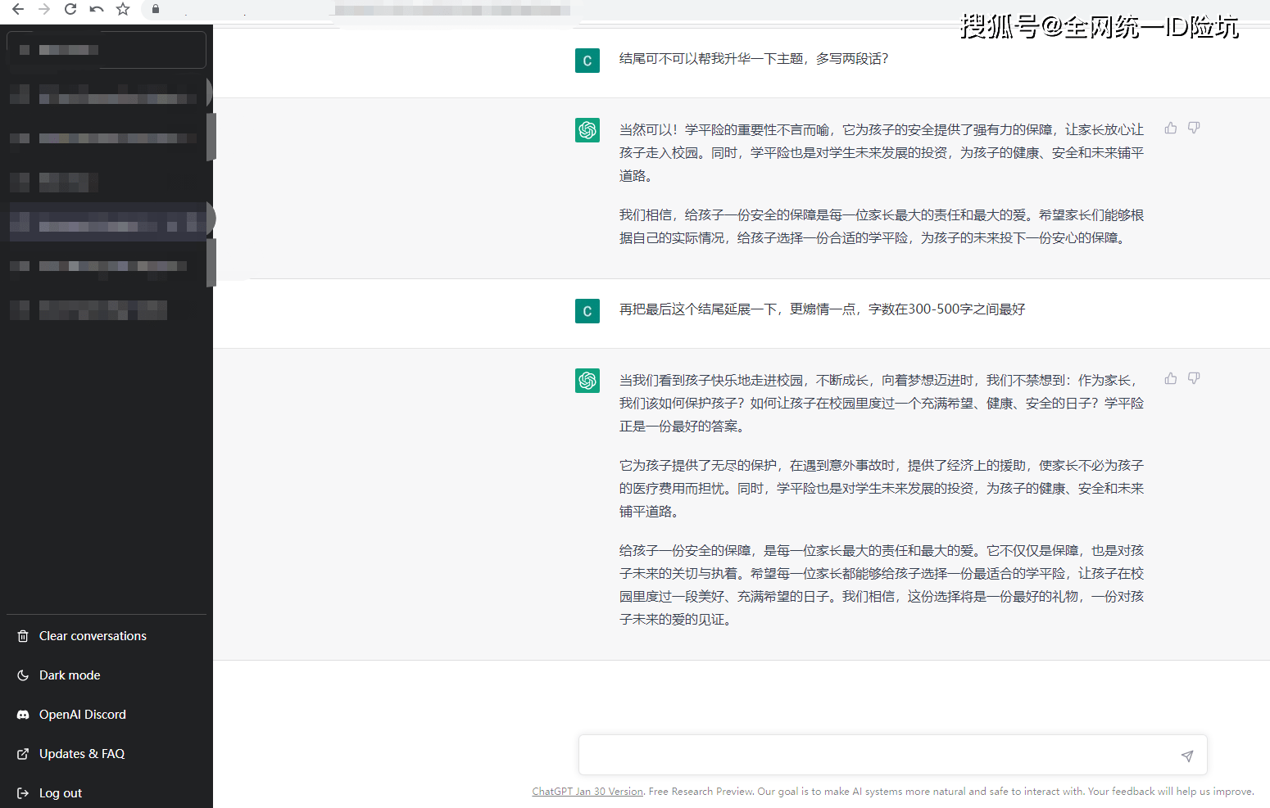Click the paper plane send icon
The width and height of the screenshot is (1270, 808).
click(1186, 755)
